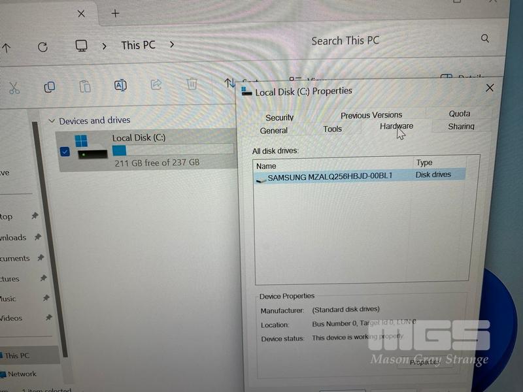Click the Local Disk (C:) capacity bar
The height and width of the screenshot is (392, 523).
click(x=173, y=150)
